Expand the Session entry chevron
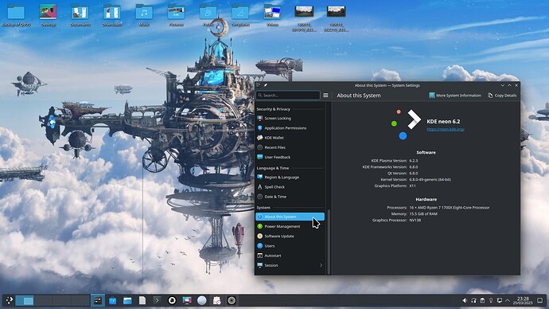Screen dimensions: 549x309 (321, 265)
